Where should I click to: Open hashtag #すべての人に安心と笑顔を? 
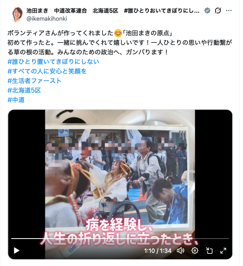coord(47,71)
